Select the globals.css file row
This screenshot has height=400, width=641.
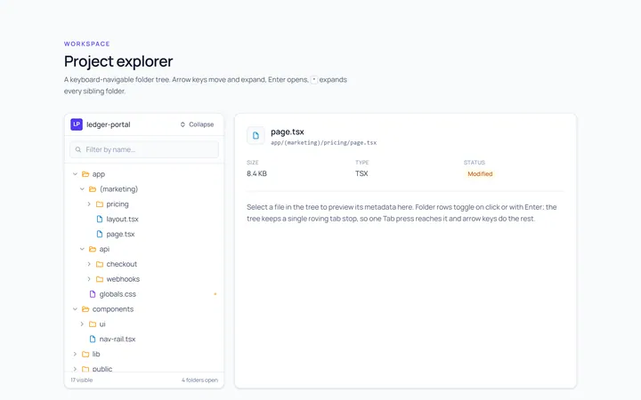pyautogui.click(x=144, y=294)
